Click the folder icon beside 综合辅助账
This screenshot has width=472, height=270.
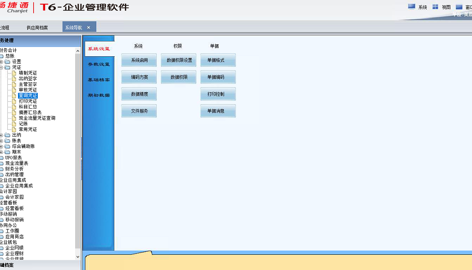[7, 146]
